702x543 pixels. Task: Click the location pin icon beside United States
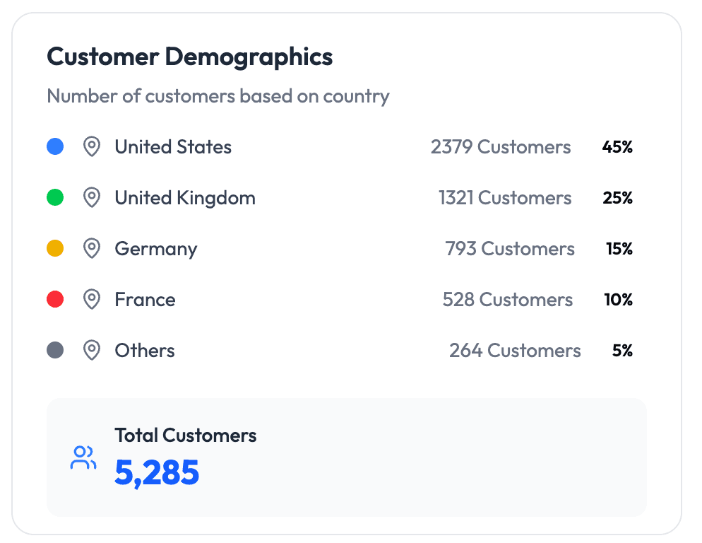[x=92, y=147]
